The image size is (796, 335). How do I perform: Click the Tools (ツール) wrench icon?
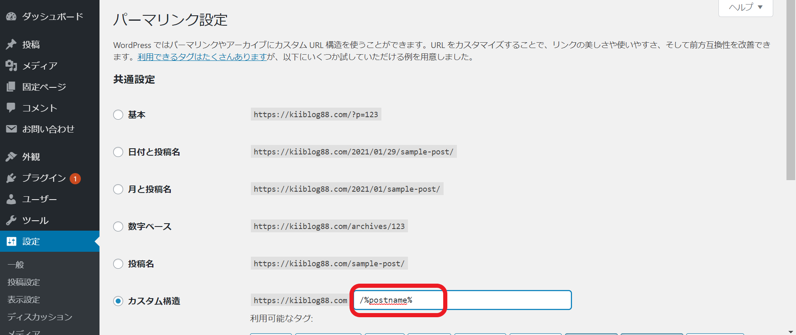click(11, 220)
